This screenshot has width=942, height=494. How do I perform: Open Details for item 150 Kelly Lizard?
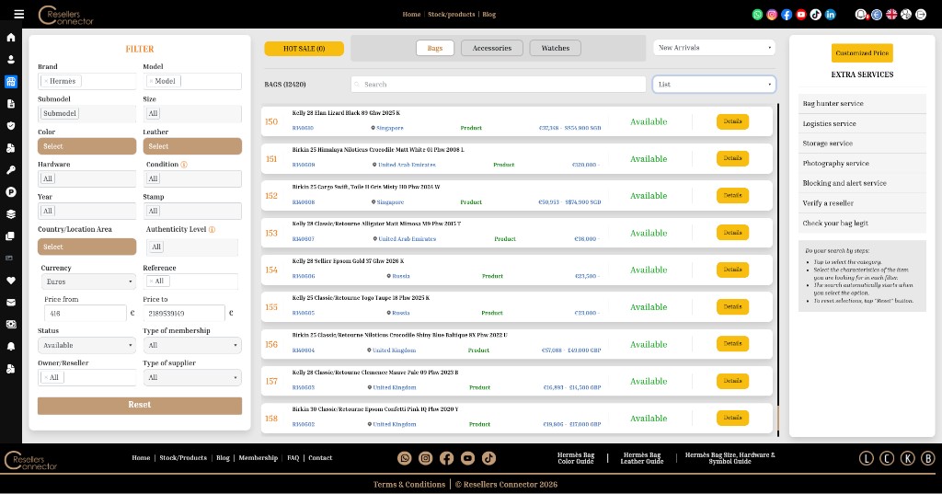point(732,121)
